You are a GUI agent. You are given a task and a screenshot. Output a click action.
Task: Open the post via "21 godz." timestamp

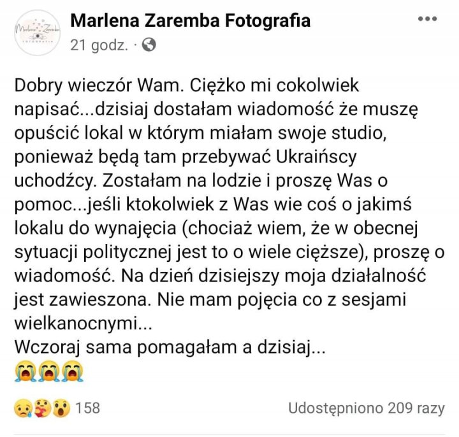pos(99,45)
